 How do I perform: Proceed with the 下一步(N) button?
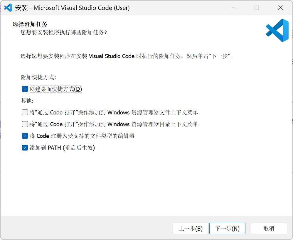pos(227,229)
